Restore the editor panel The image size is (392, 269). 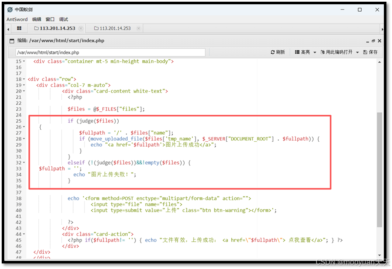click(x=373, y=41)
